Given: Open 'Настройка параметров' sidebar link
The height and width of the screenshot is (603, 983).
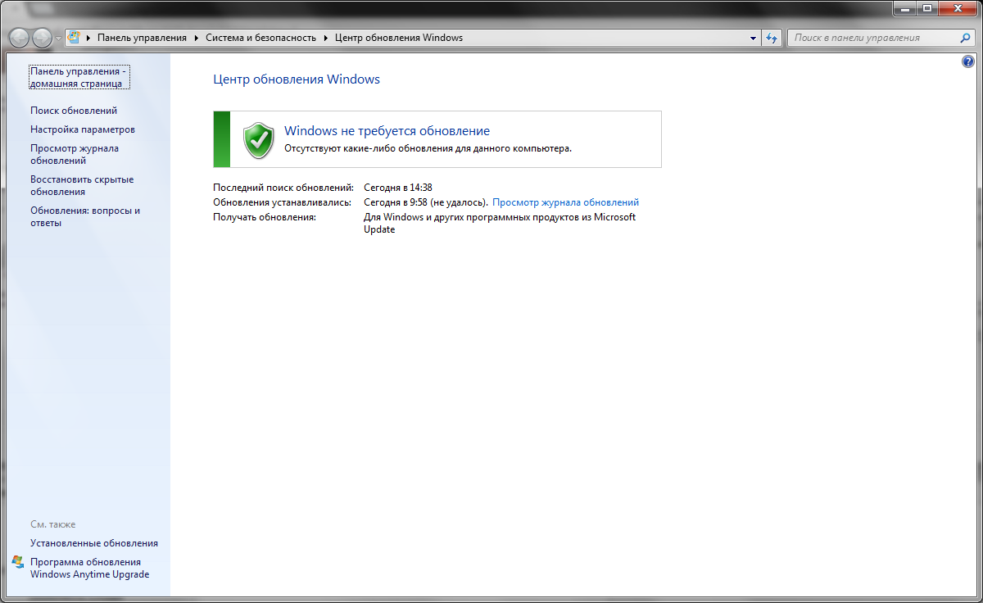Looking at the screenshot, I should (x=83, y=129).
